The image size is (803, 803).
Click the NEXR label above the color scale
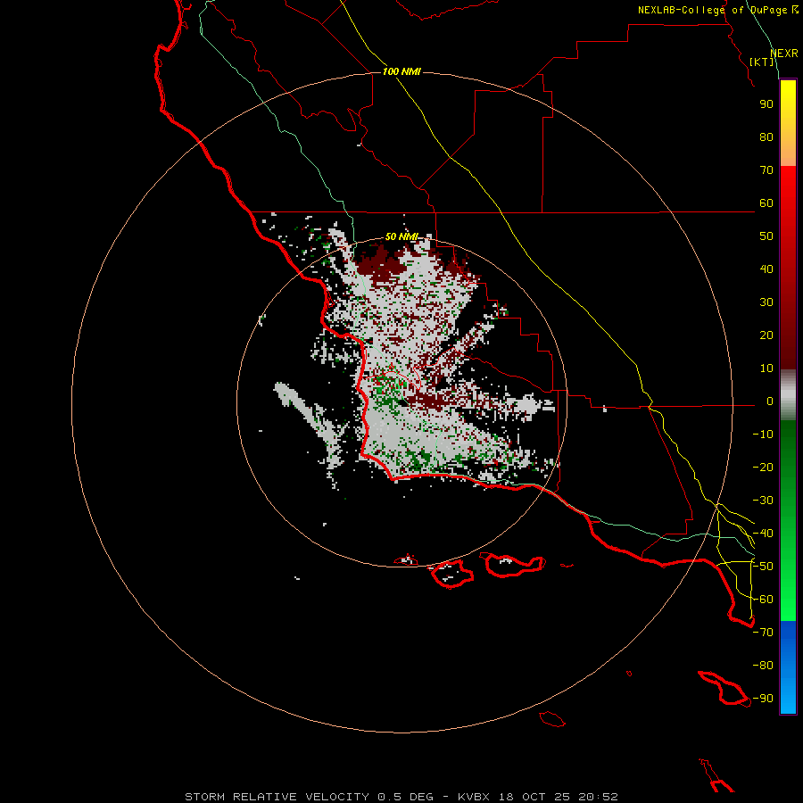click(784, 54)
